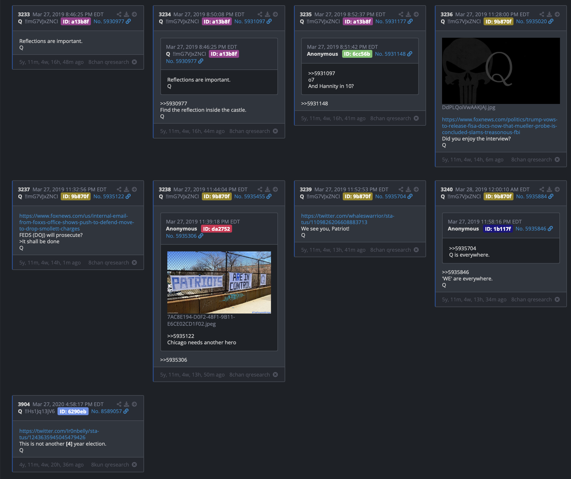
Task: Click link icon next to No. 5935122
Action: click(x=128, y=197)
